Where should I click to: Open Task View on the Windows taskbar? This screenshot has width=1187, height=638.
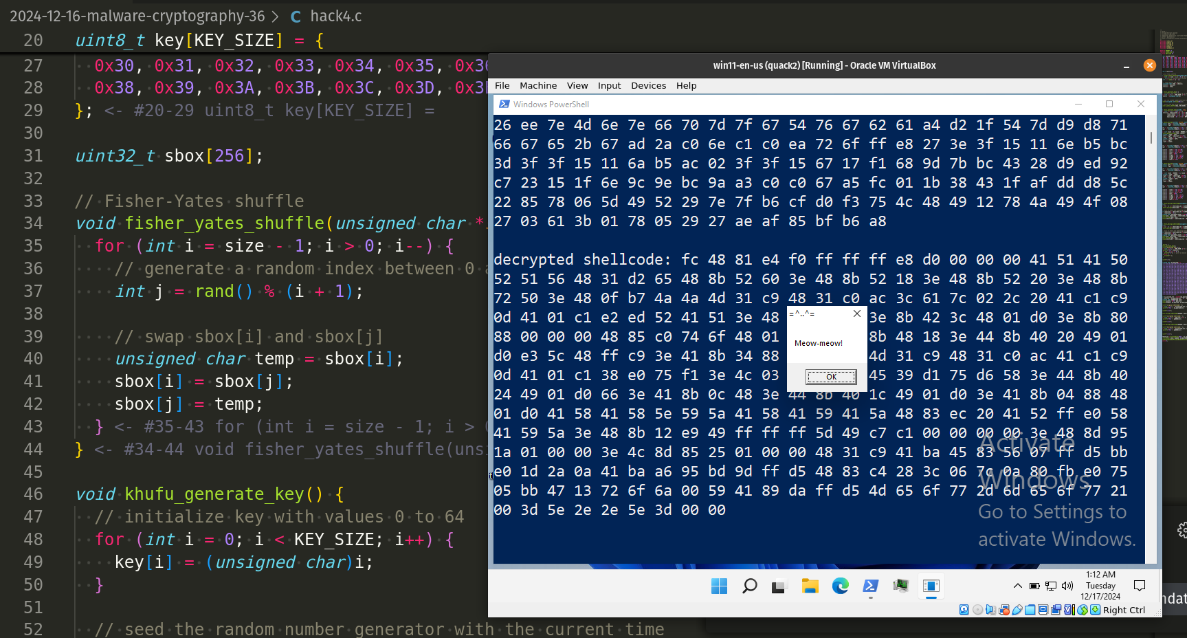tap(779, 586)
